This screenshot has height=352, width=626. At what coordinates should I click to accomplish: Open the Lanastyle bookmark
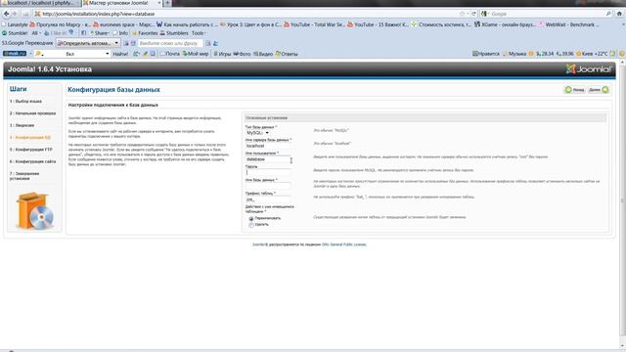pos(15,24)
